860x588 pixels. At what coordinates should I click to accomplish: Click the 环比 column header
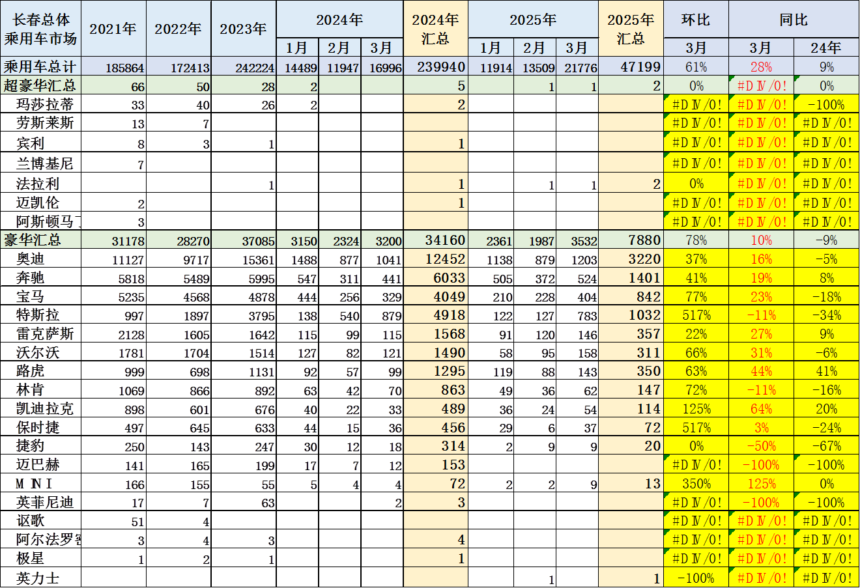click(696, 20)
